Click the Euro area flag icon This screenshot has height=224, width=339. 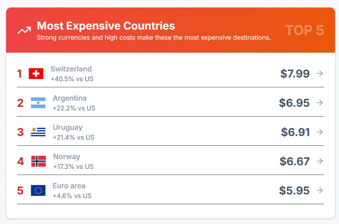click(38, 190)
